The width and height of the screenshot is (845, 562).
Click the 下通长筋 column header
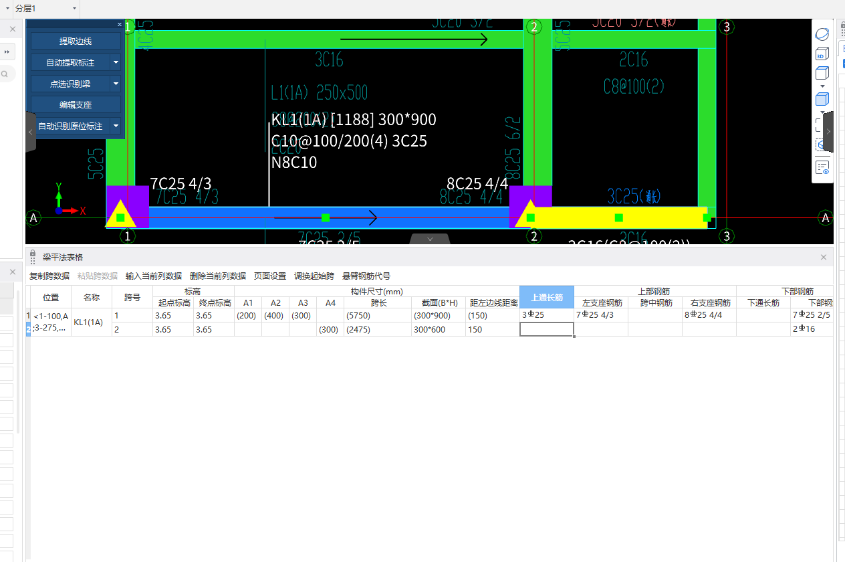(x=763, y=302)
